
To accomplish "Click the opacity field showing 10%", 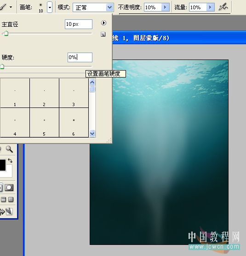I will (153, 7).
